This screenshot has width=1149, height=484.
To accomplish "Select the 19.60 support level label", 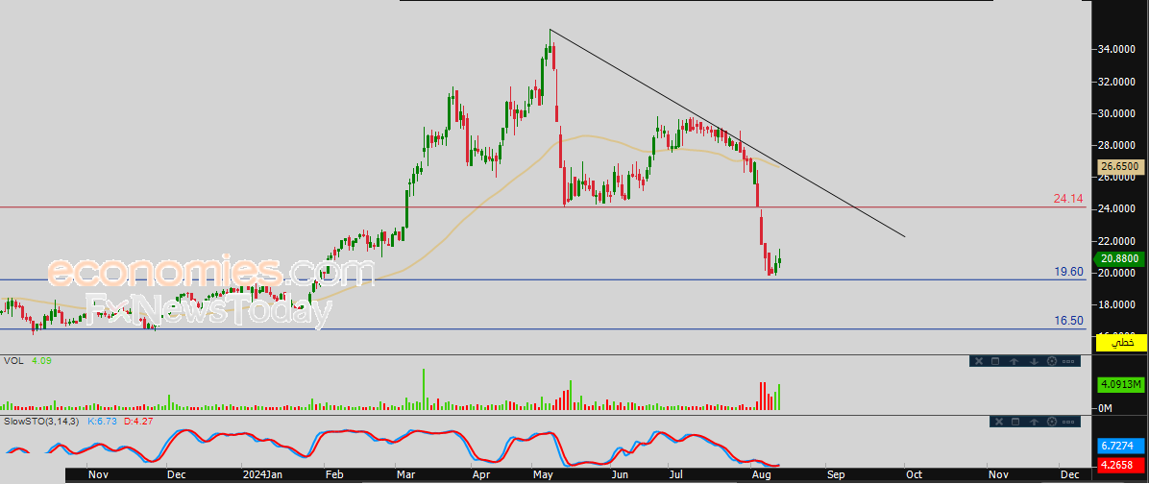I will coord(1068,272).
